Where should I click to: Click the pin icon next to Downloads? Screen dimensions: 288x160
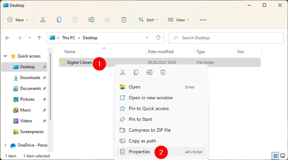pos(44,78)
